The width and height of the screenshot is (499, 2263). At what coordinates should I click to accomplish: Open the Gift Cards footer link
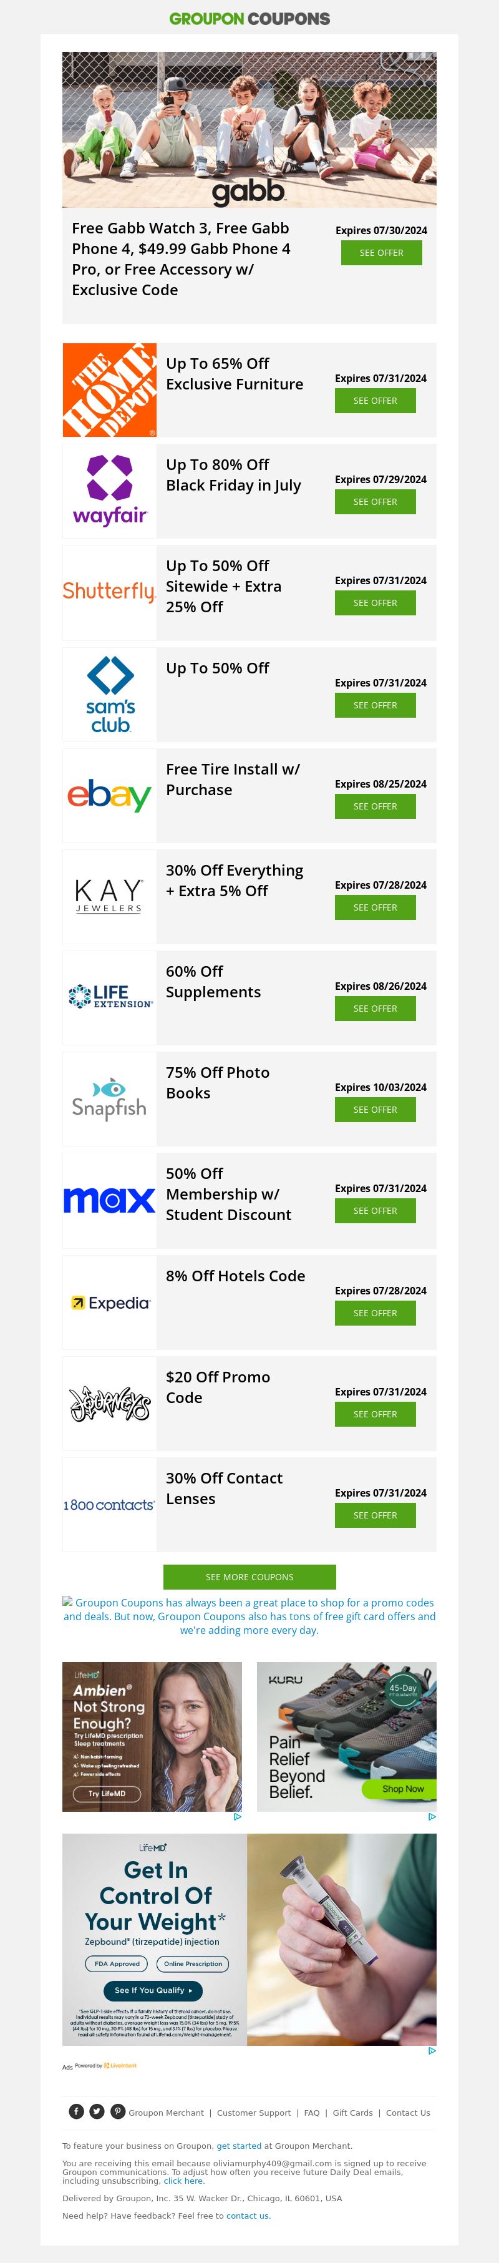click(x=352, y=2113)
